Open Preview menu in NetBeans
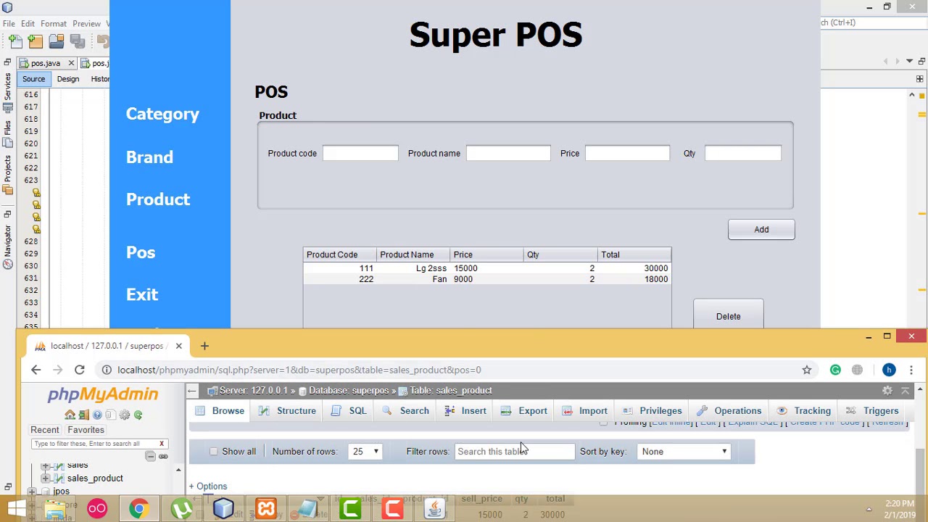 (86, 23)
